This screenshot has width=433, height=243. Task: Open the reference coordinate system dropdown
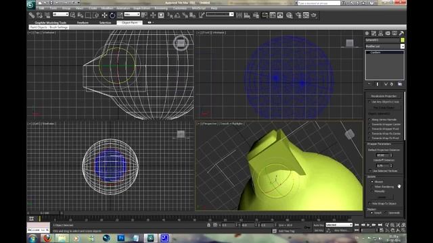(x=132, y=14)
